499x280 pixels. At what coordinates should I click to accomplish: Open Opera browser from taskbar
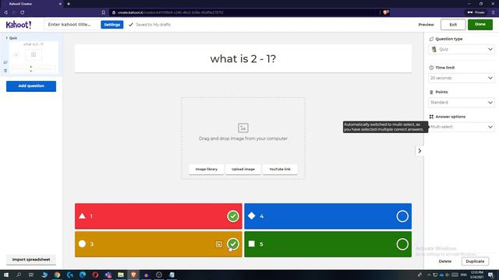(x=95, y=275)
